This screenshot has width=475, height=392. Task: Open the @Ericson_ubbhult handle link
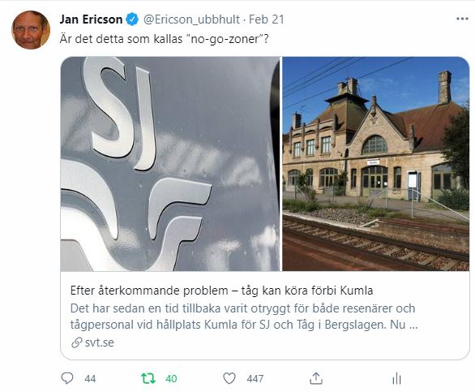click(191, 19)
